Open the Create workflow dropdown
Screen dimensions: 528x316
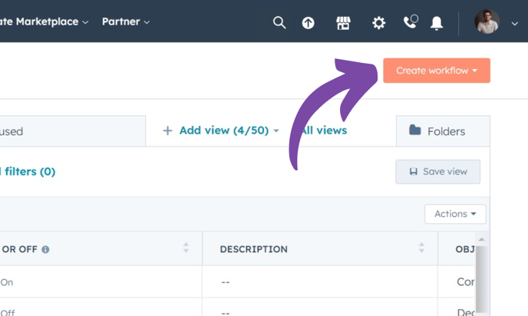436,71
